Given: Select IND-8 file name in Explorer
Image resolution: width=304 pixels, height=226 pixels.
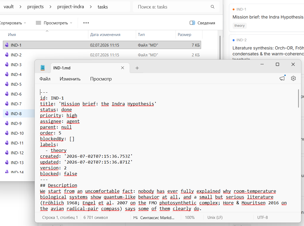Looking at the screenshot, I should 16,114.
